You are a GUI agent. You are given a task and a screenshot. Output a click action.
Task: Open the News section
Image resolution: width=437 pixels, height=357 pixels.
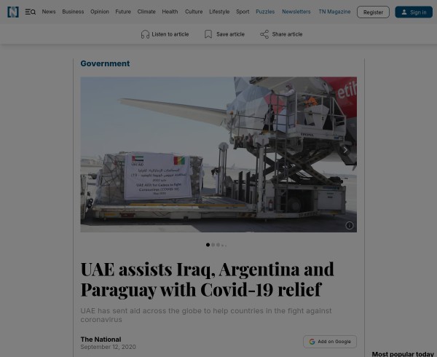coord(49,12)
